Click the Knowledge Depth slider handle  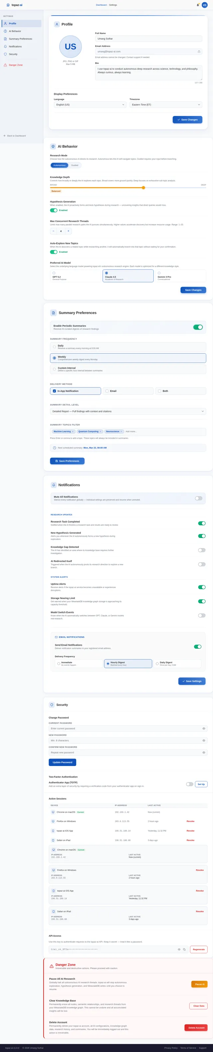click(x=143, y=187)
